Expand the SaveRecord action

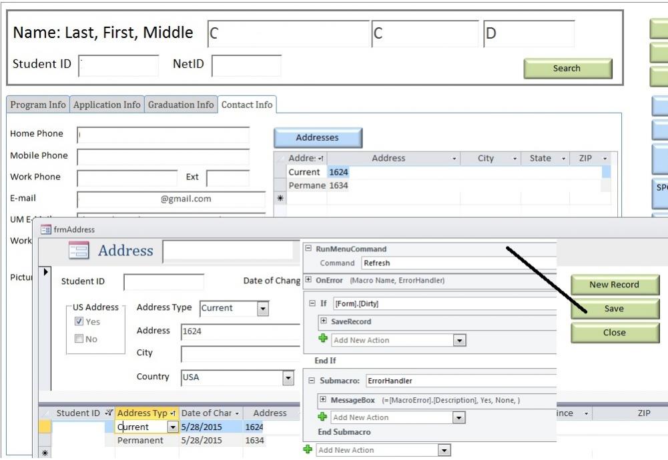324,321
